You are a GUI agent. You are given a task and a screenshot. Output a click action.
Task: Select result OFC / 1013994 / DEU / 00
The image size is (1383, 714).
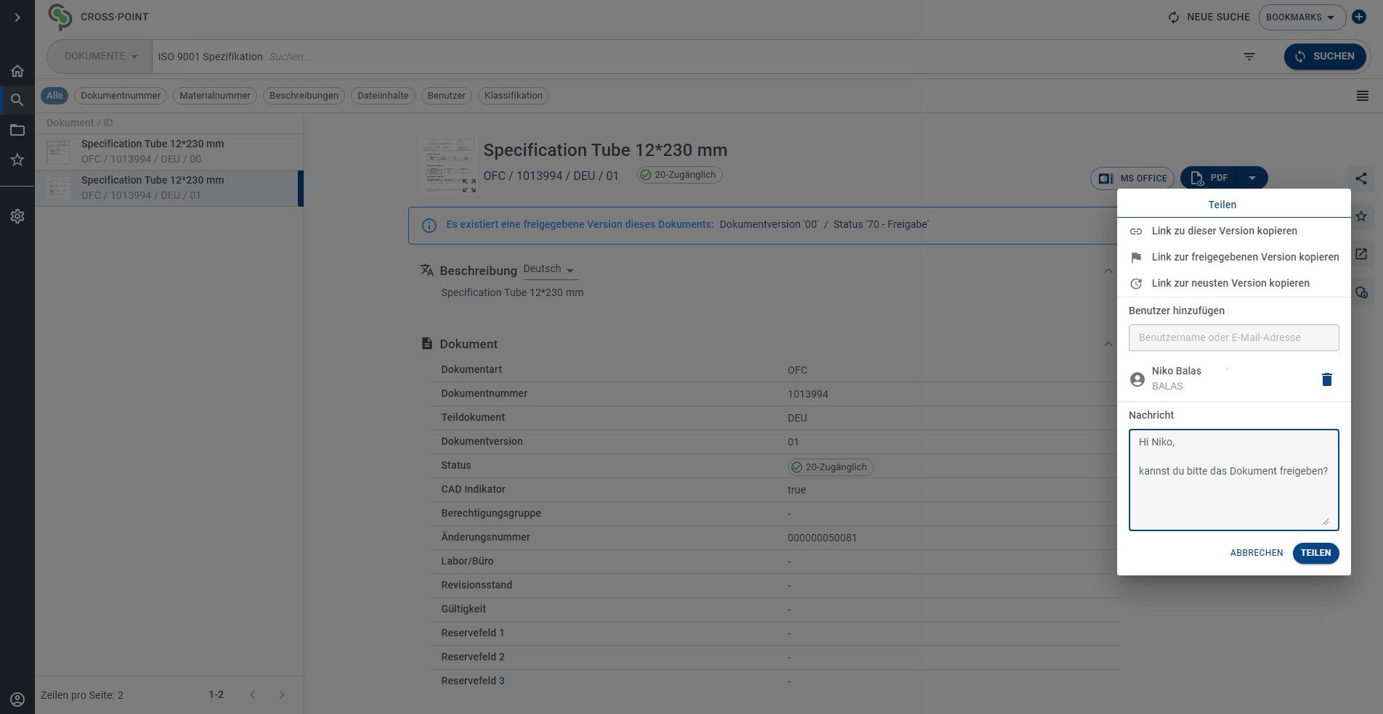[169, 152]
